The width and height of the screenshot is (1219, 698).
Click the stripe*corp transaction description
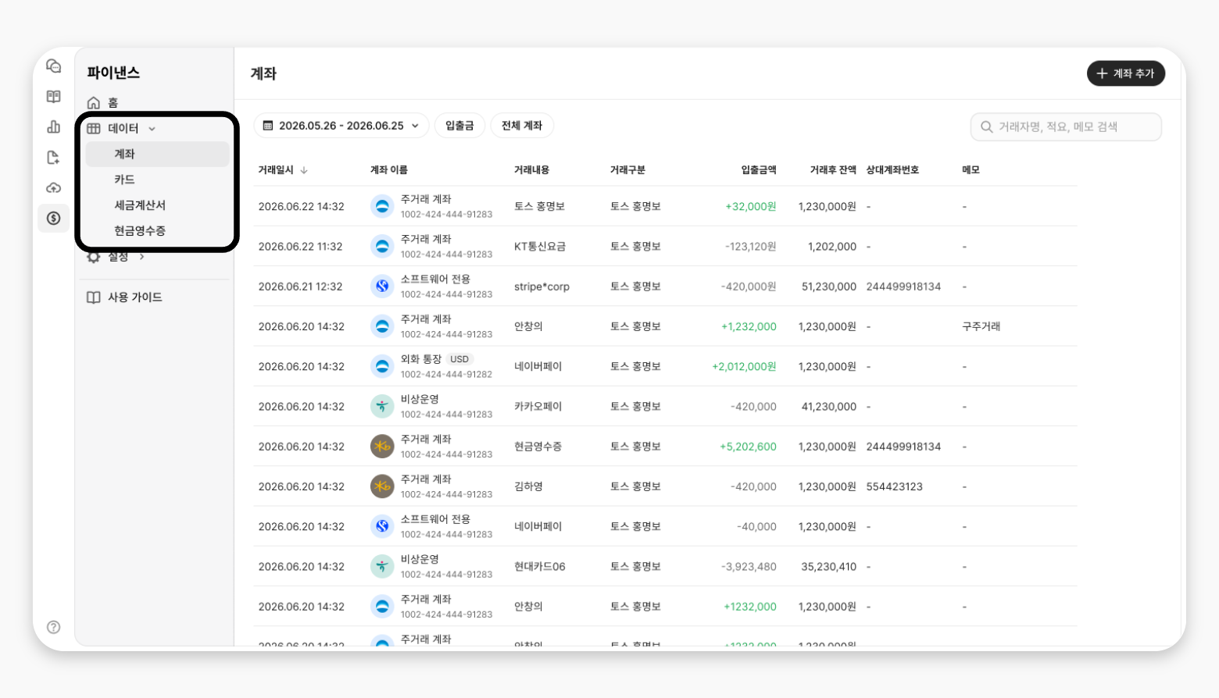click(542, 287)
